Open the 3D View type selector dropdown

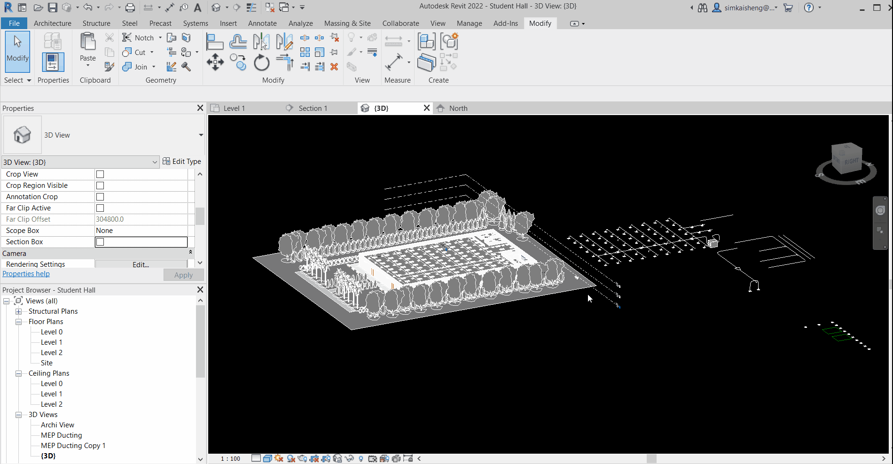tap(201, 135)
